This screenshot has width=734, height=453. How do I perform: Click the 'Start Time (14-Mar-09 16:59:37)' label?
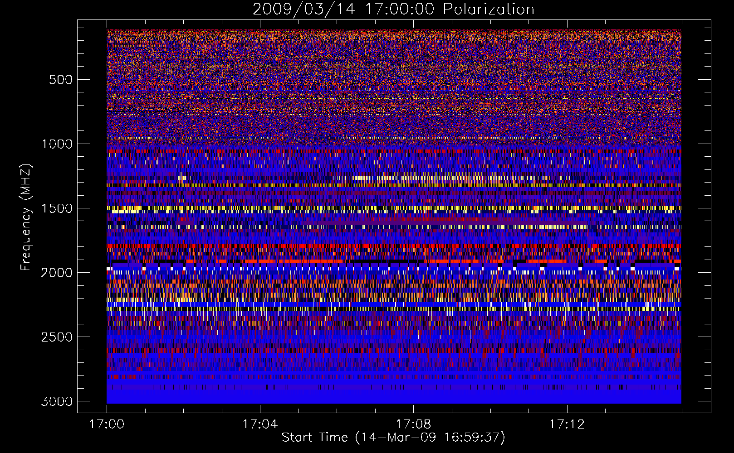[393, 438]
